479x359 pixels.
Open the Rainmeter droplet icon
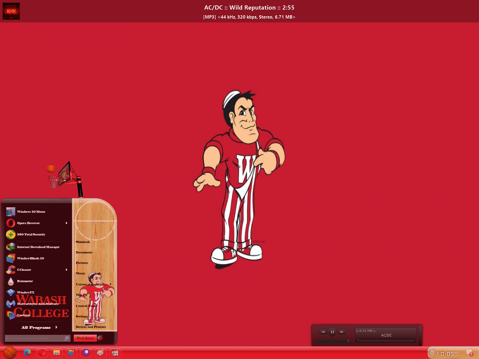pyautogui.click(x=11, y=281)
